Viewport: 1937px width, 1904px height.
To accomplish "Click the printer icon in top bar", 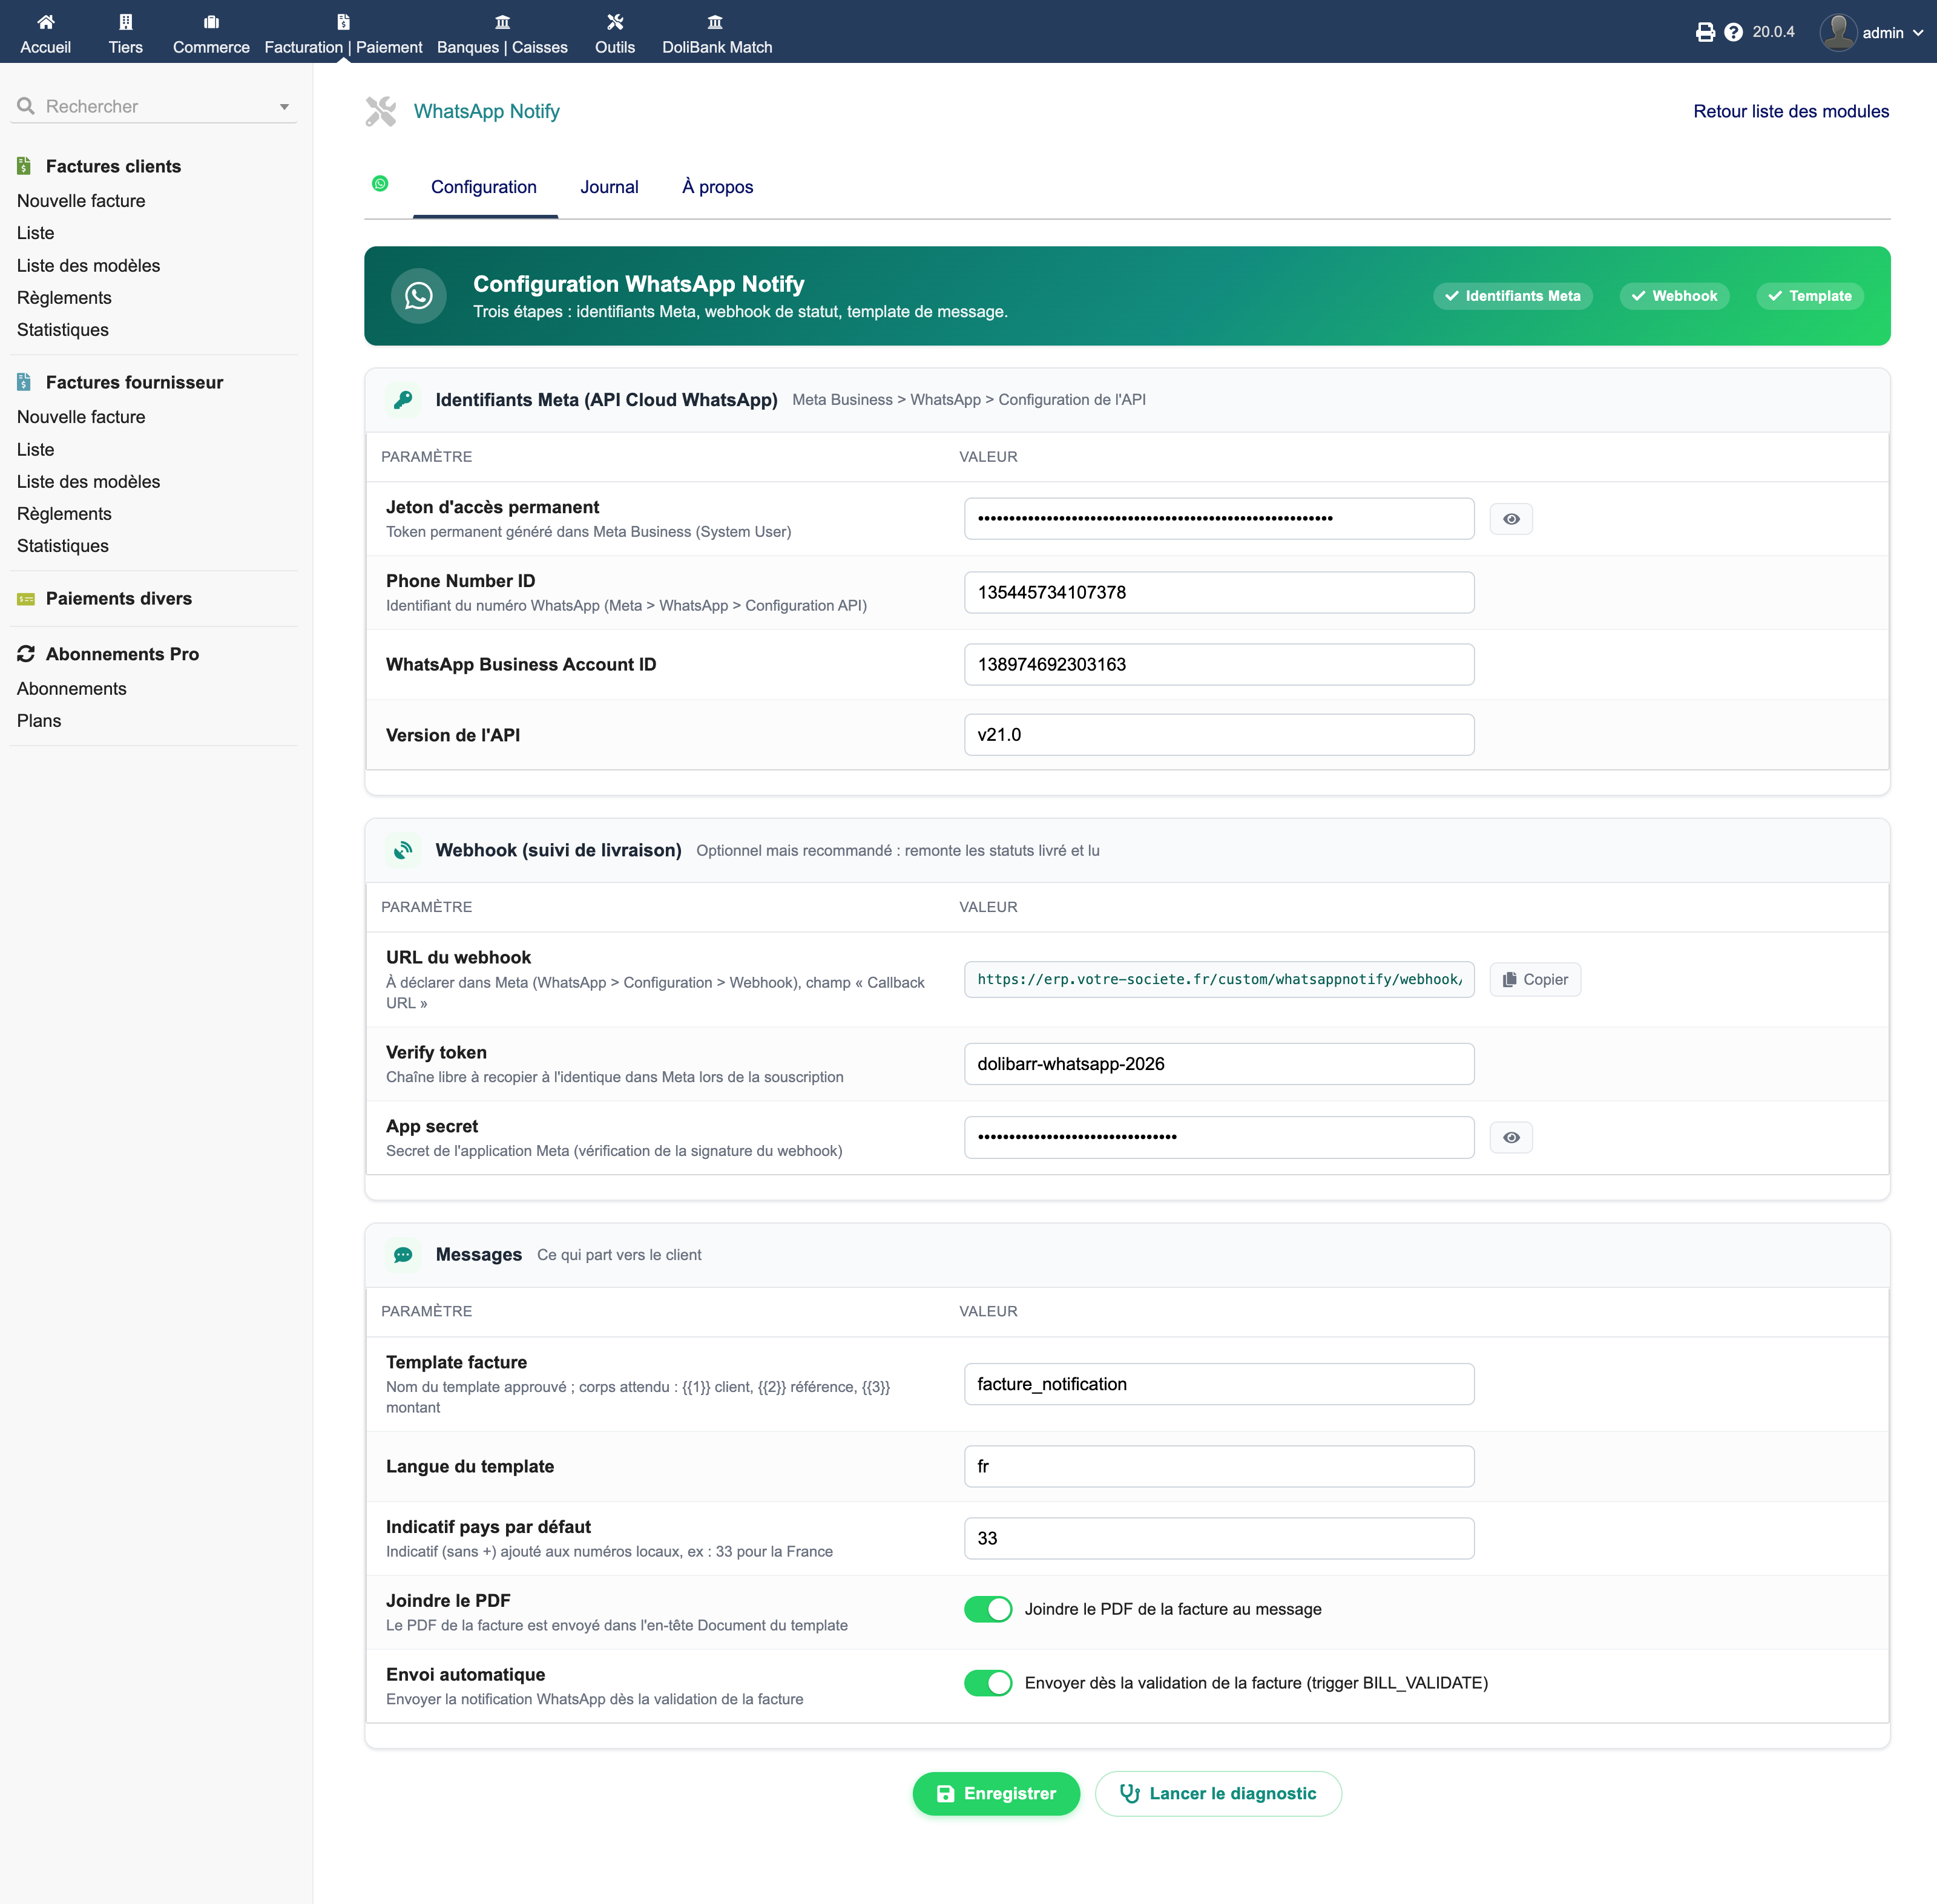I will (1705, 32).
